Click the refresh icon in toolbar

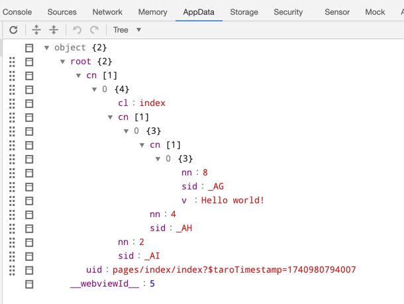(x=13, y=30)
